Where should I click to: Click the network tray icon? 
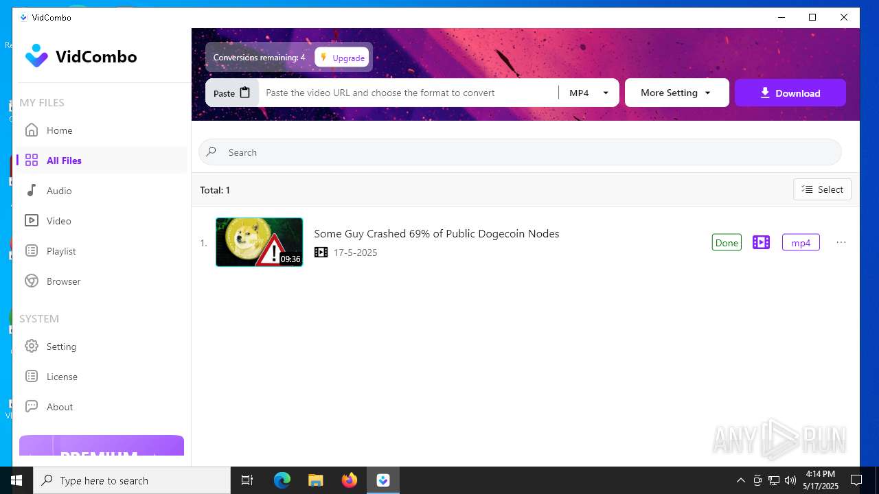(774, 480)
